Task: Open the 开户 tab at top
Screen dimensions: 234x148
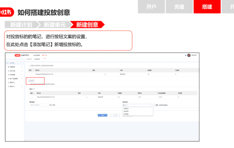Action: [151, 7]
